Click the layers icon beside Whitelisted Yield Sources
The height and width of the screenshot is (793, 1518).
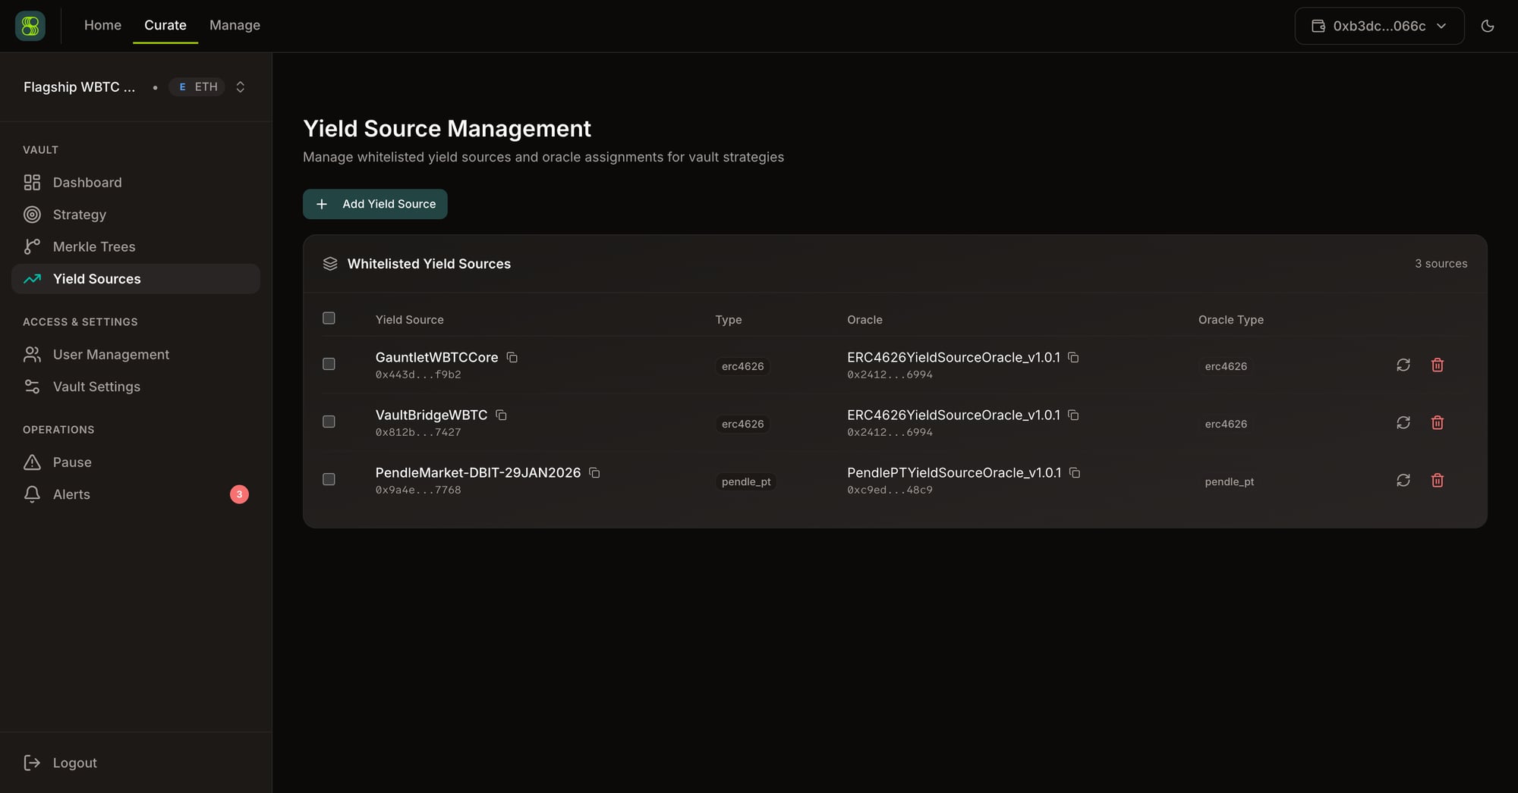pyautogui.click(x=330, y=263)
